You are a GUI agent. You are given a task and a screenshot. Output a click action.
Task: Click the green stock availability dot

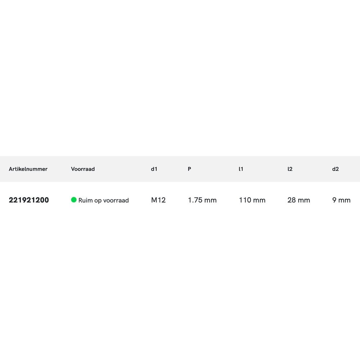74,200
